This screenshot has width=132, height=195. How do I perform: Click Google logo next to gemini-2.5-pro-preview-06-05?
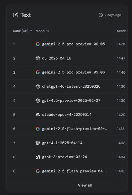(x=38, y=44)
